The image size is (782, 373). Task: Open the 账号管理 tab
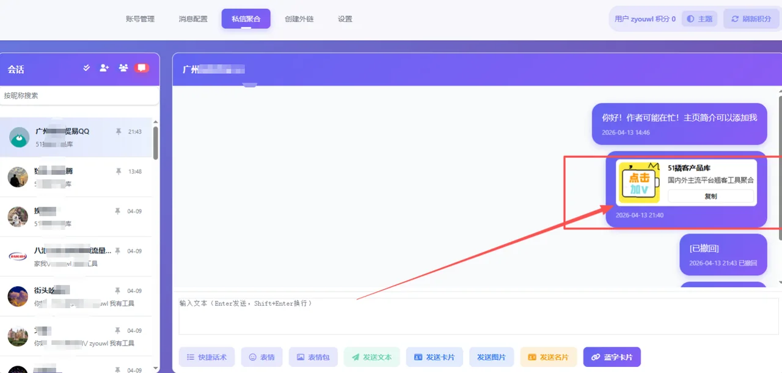coord(140,19)
